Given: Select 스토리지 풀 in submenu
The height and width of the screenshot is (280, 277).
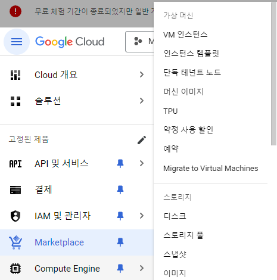Looking at the screenshot, I should 183,235.
